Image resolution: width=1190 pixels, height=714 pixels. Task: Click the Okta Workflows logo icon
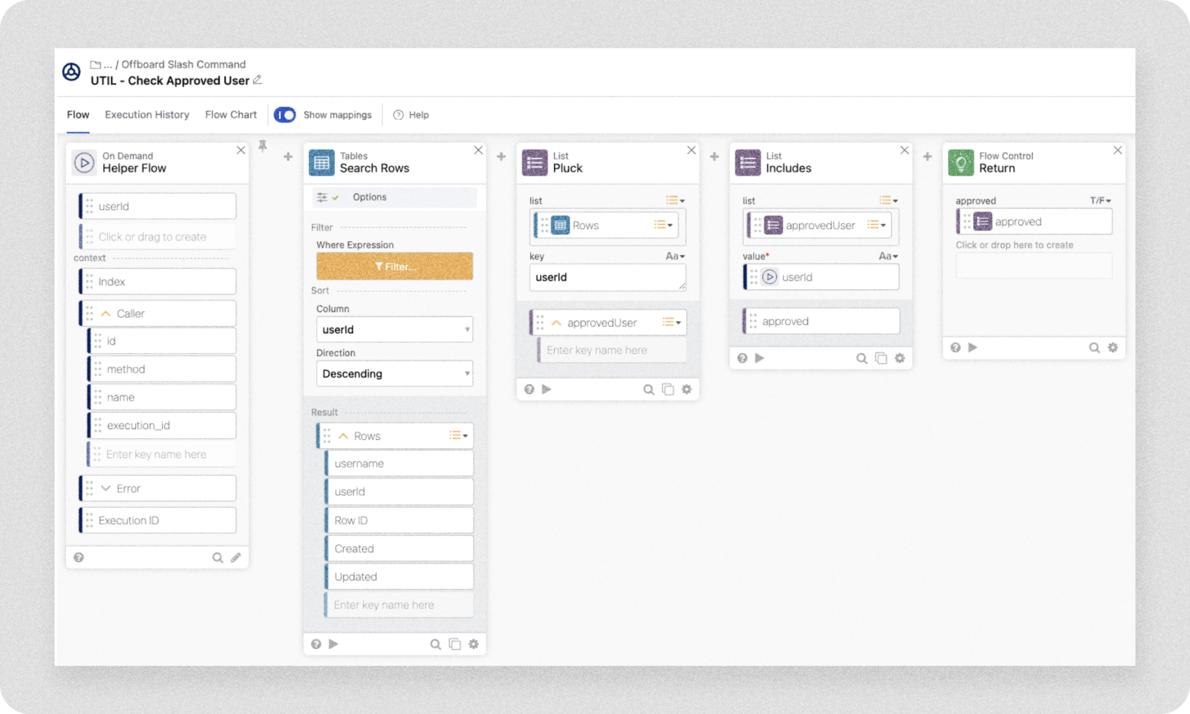[x=71, y=71]
